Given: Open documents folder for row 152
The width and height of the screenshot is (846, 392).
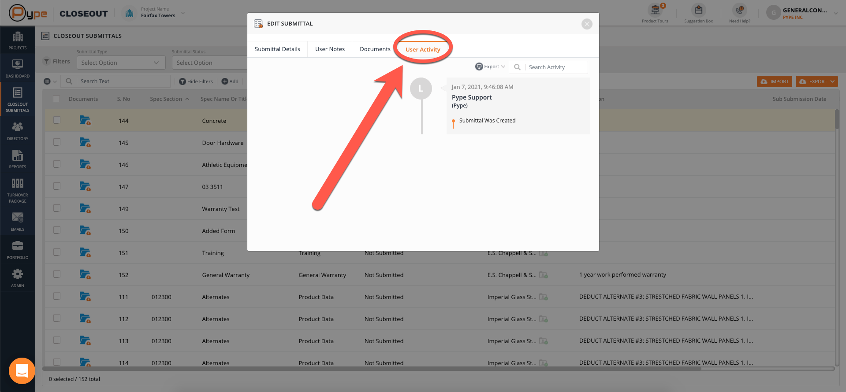Looking at the screenshot, I should 85,274.
